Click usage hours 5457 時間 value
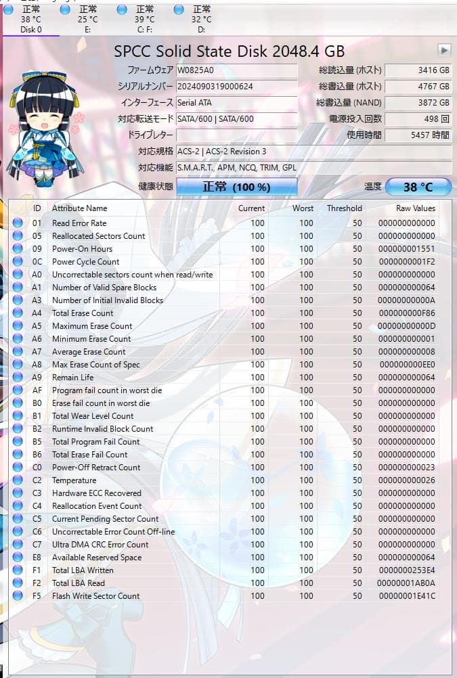The height and width of the screenshot is (678, 457). (418, 135)
